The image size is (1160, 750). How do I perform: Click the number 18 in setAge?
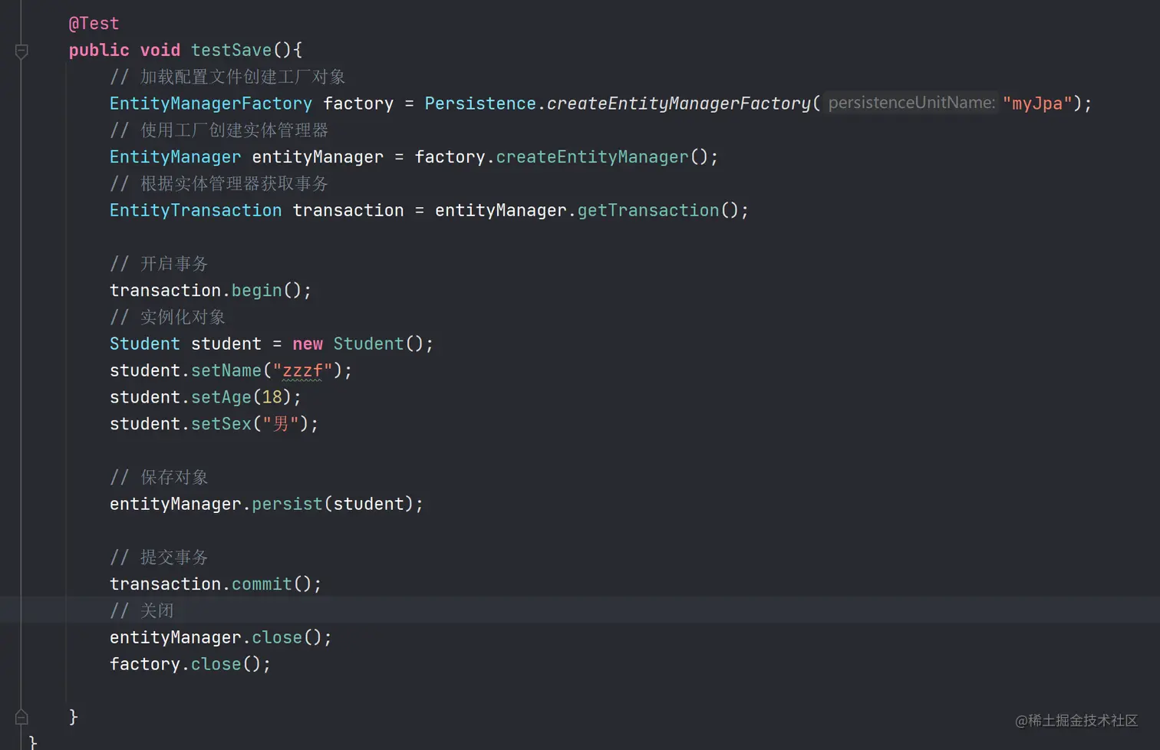272,397
